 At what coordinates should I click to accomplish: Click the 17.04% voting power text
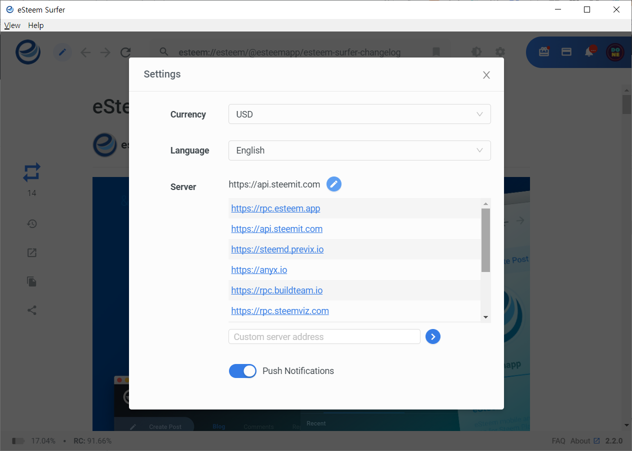coord(43,441)
